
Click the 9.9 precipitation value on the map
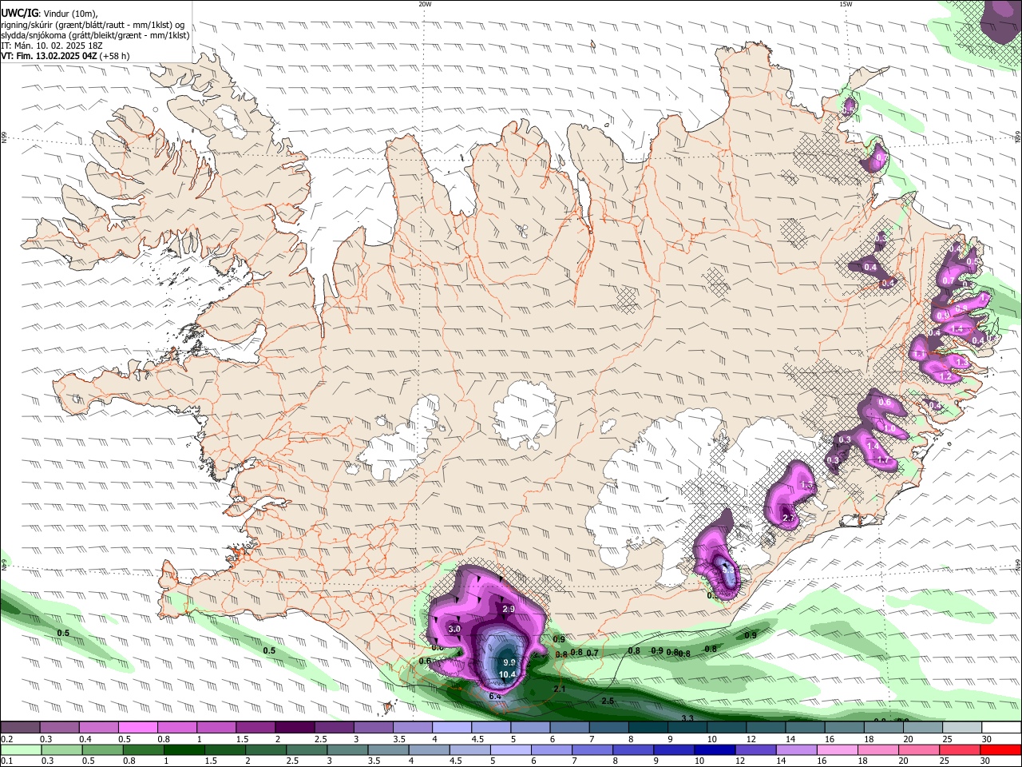(509, 663)
